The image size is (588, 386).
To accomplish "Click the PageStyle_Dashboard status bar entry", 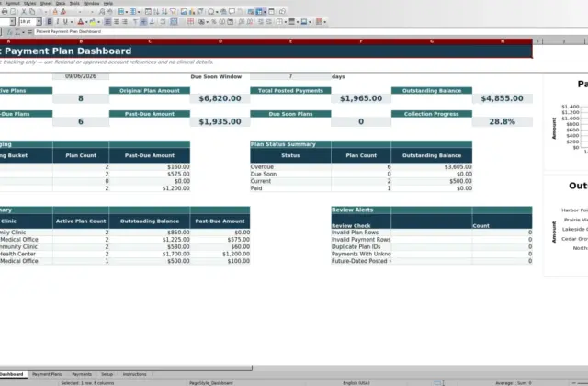I will tap(211, 383).
